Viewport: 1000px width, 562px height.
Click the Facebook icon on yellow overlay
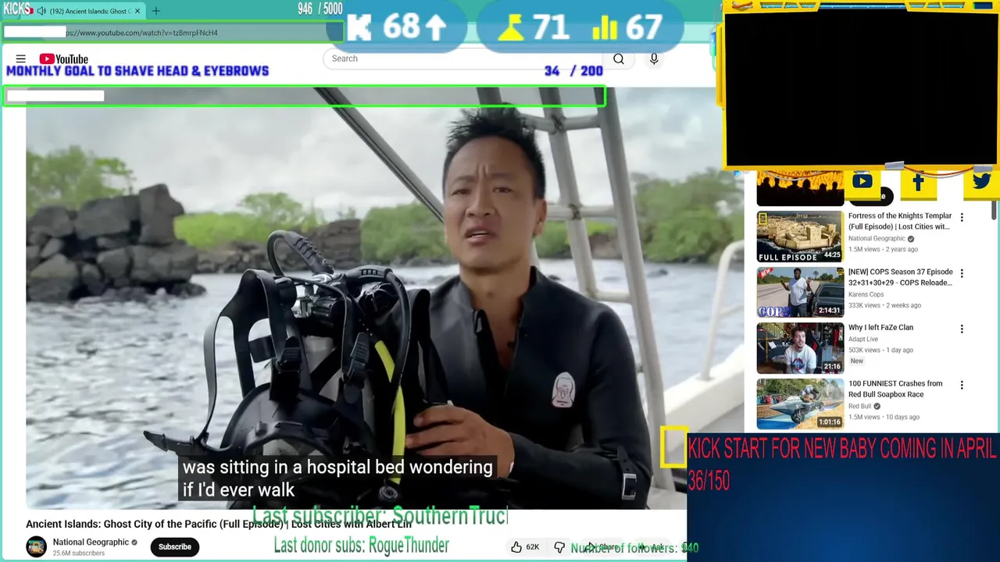[918, 182]
